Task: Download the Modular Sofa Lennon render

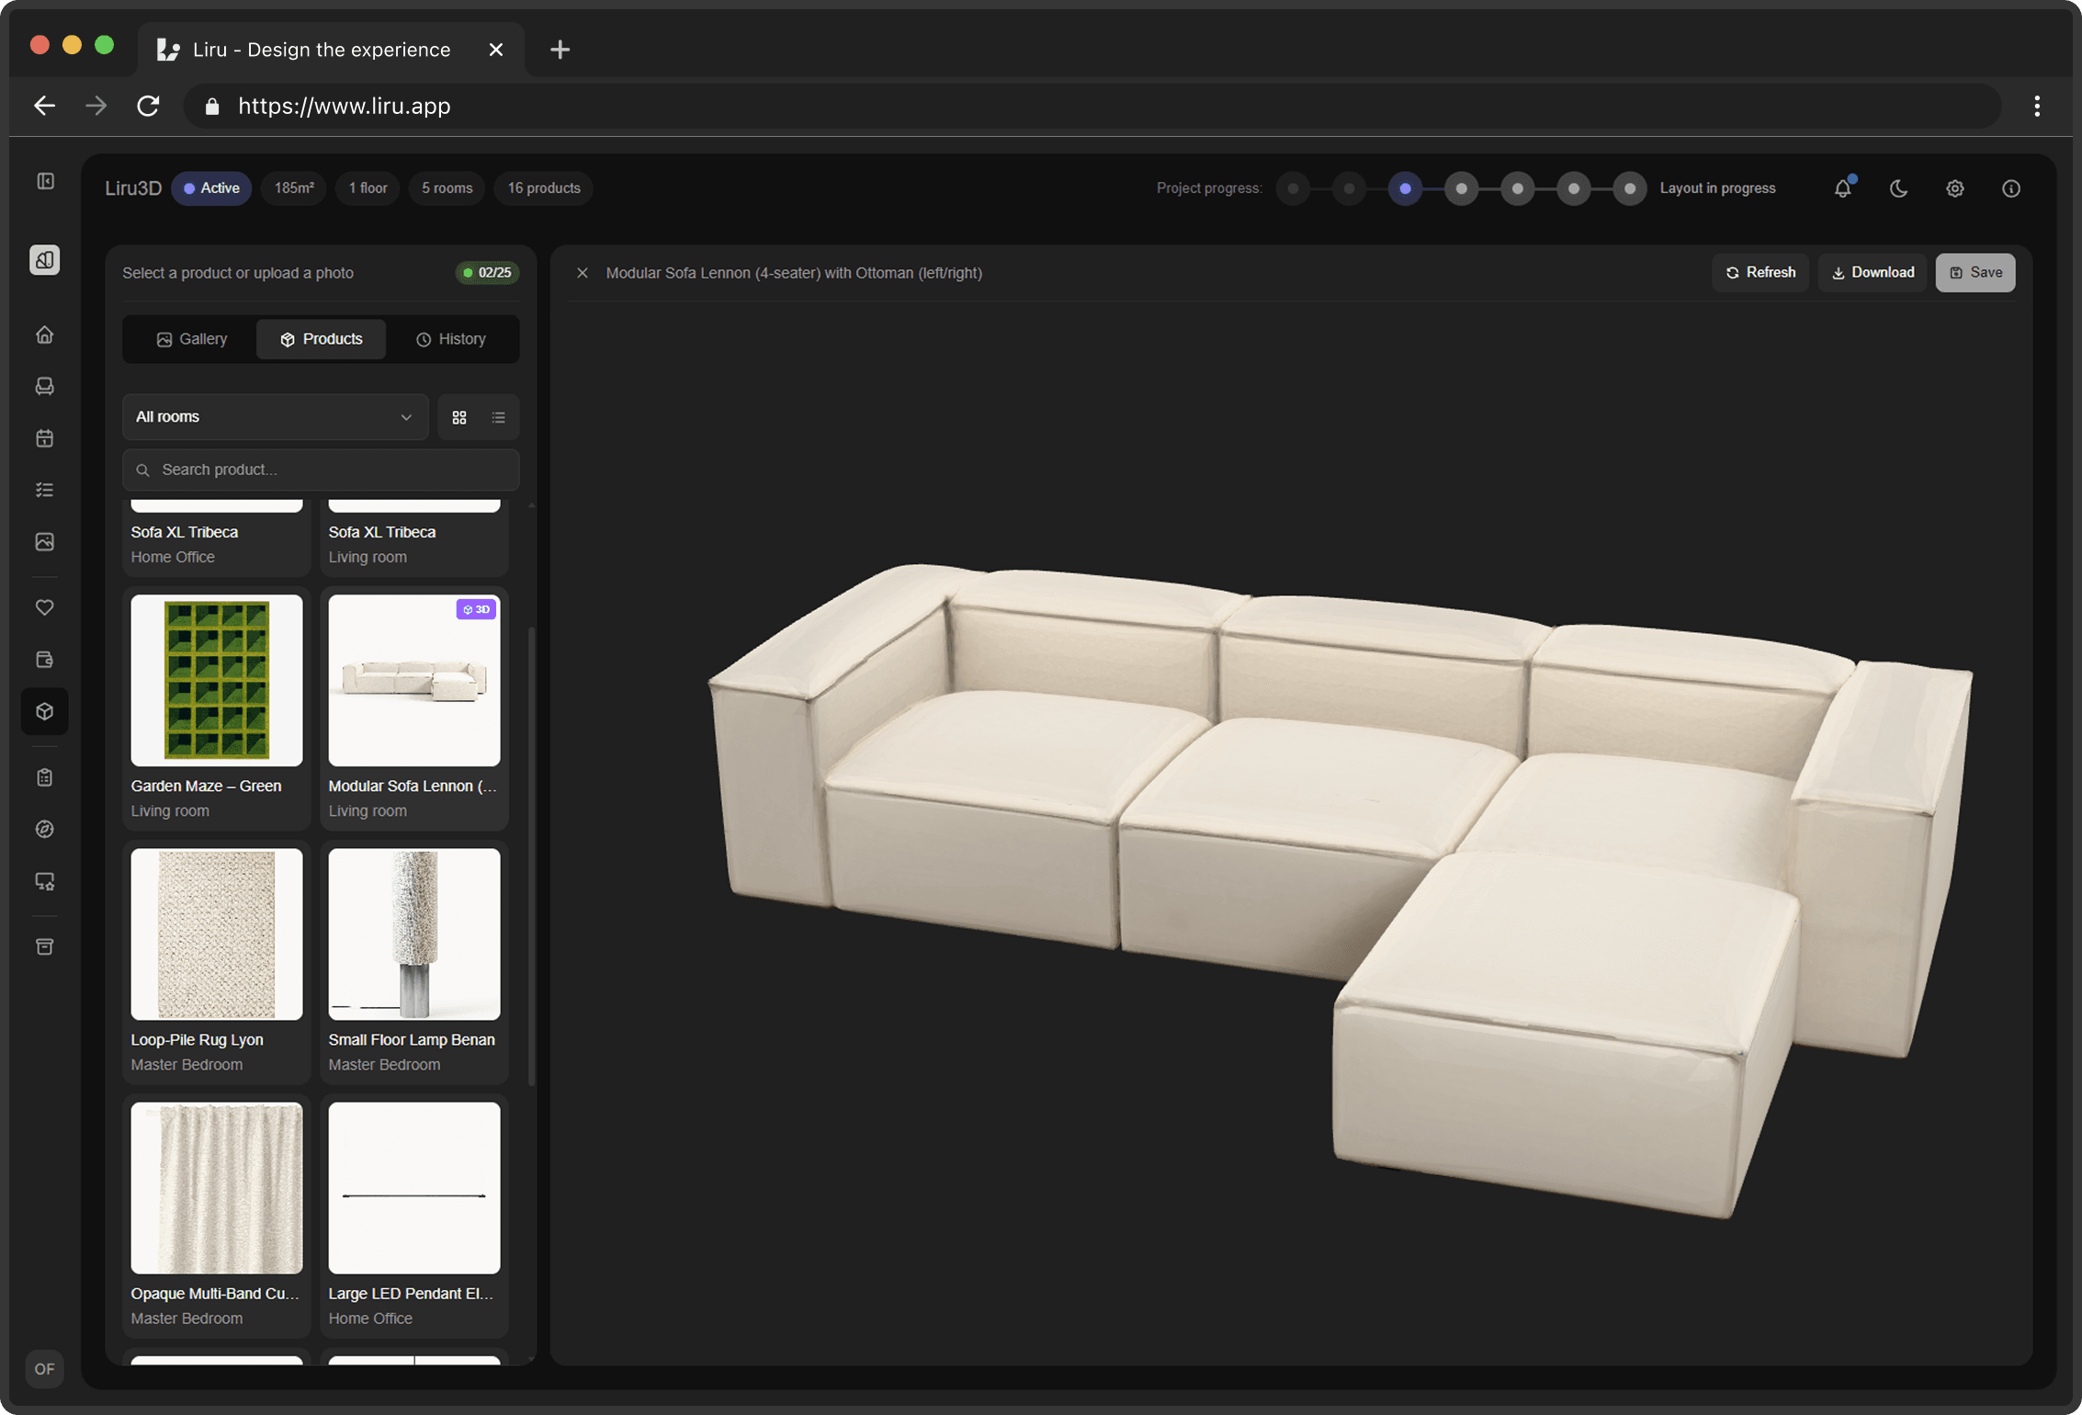Action: coord(1872,272)
